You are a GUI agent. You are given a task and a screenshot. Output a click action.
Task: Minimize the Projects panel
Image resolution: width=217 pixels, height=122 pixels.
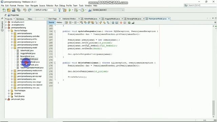45,19
